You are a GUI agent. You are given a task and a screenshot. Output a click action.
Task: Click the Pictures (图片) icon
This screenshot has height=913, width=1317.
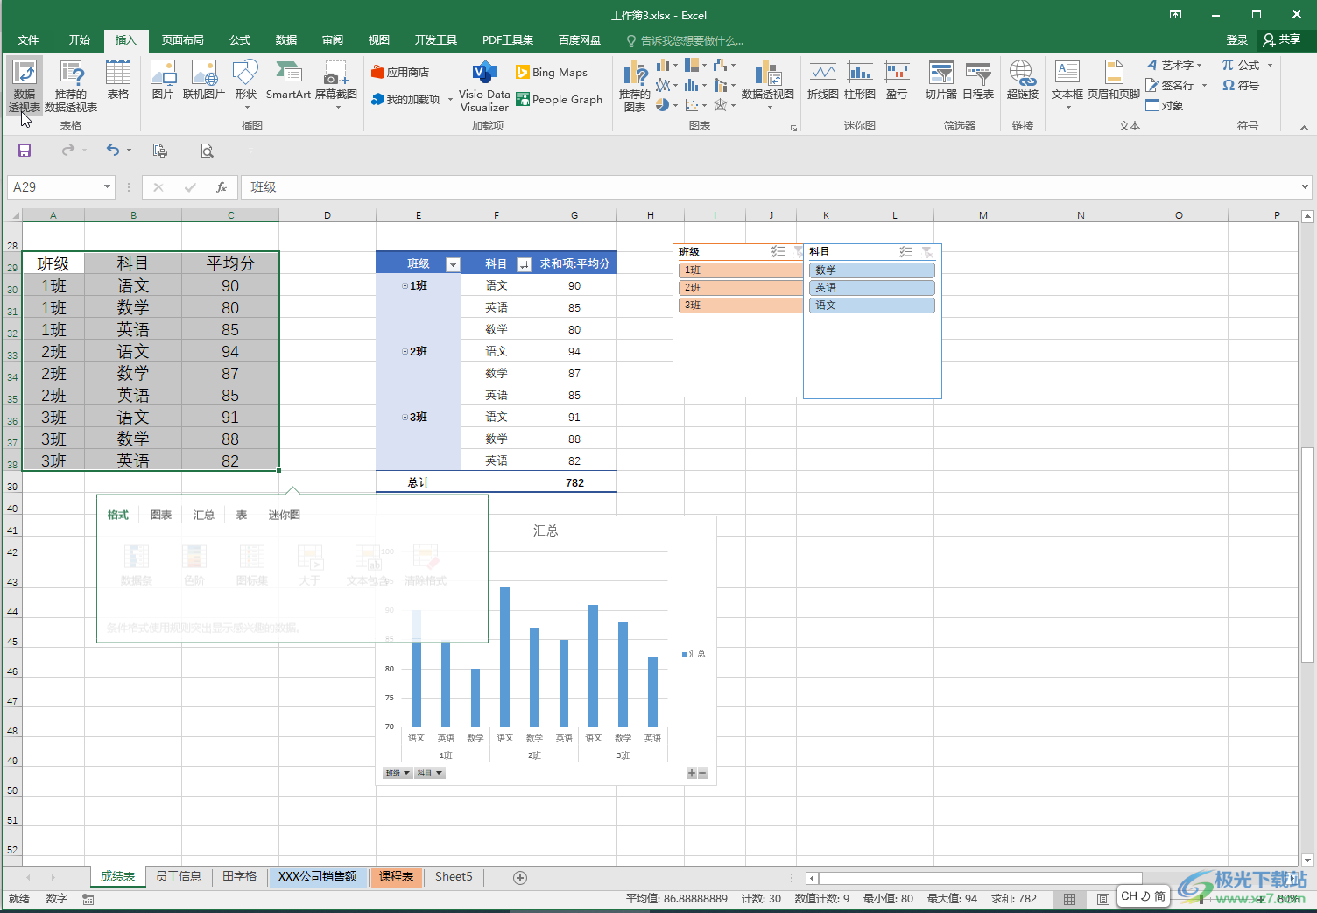pyautogui.click(x=163, y=81)
